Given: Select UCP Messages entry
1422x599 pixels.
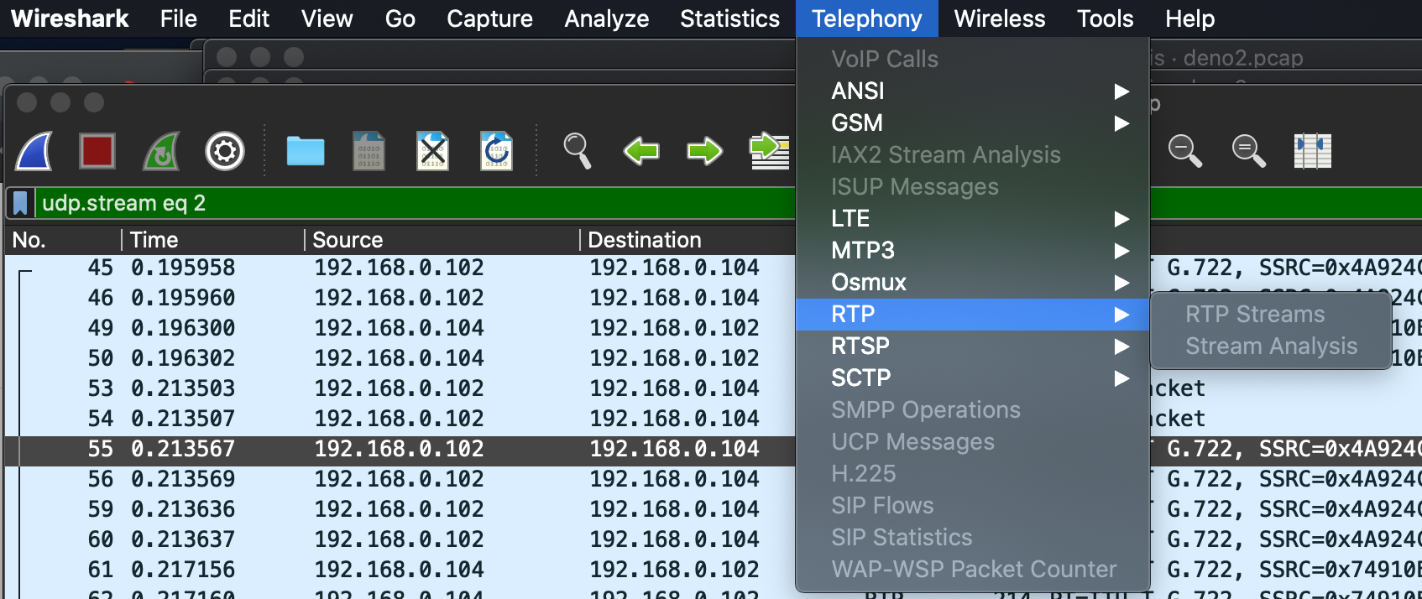Looking at the screenshot, I should pos(973,441).
